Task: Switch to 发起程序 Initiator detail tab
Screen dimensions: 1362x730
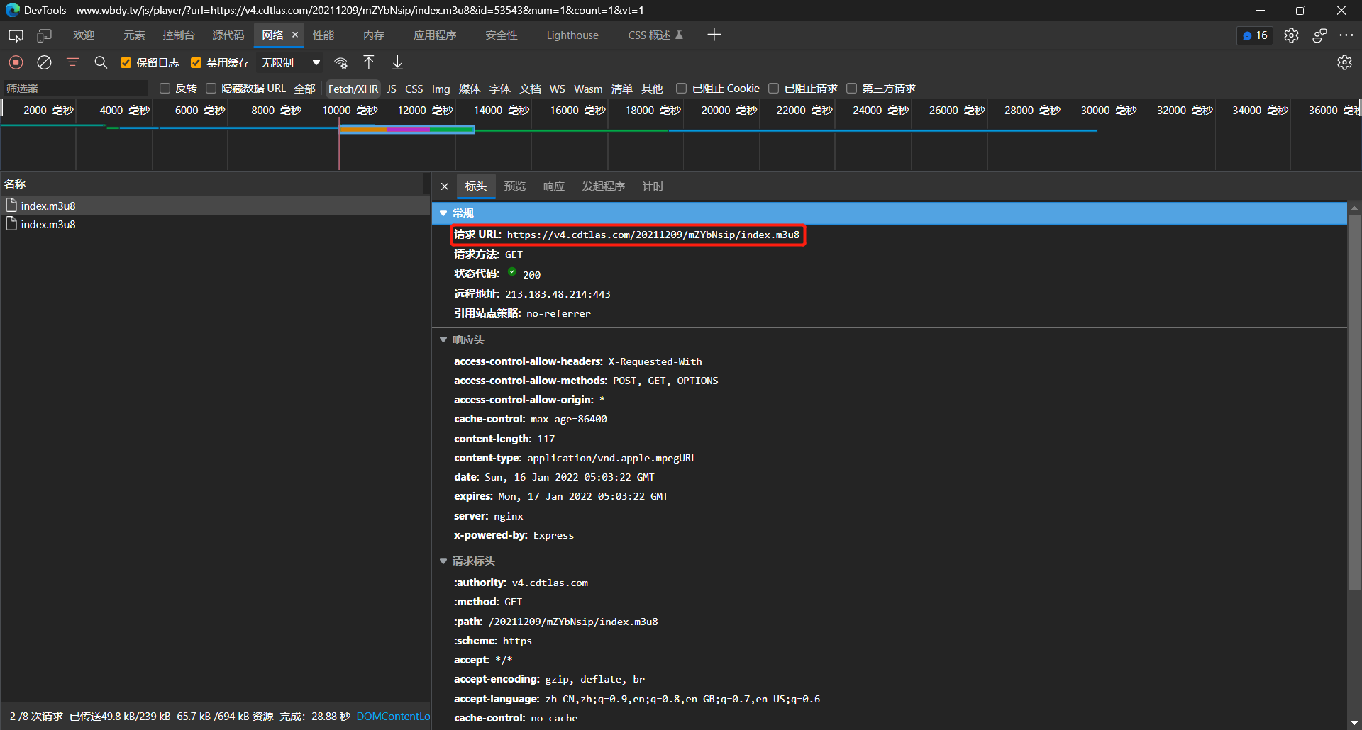Action: point(604,186)
